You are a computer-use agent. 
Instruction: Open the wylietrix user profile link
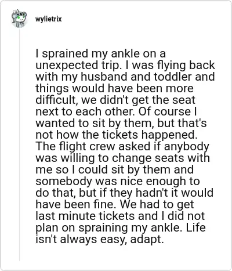coord(49,19)
